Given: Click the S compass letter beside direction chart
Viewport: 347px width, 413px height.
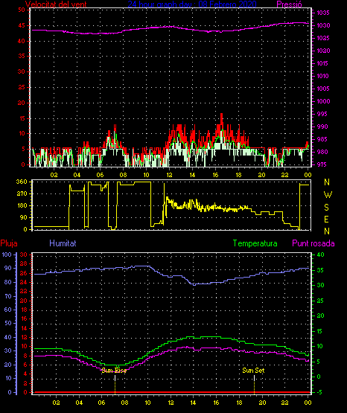Looking at the screenshot, I should [326, 208].
